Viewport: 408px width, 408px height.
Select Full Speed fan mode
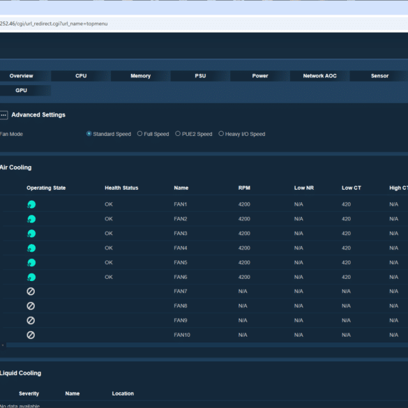[139, 134]
